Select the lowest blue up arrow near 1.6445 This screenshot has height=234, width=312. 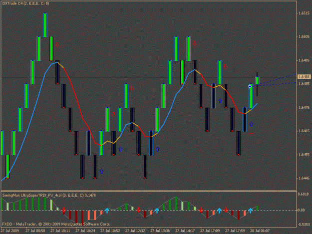[101, 171]
